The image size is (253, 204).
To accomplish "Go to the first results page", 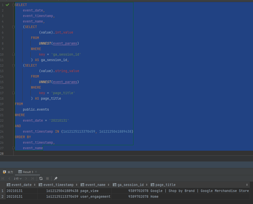I will pos(3,178).
